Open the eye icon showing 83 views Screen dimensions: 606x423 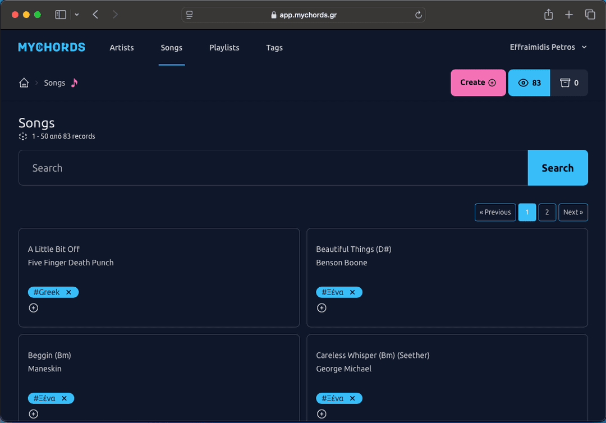coord(528,82)
